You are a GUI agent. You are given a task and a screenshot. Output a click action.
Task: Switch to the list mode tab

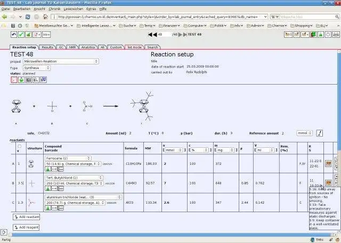point(134,47)
